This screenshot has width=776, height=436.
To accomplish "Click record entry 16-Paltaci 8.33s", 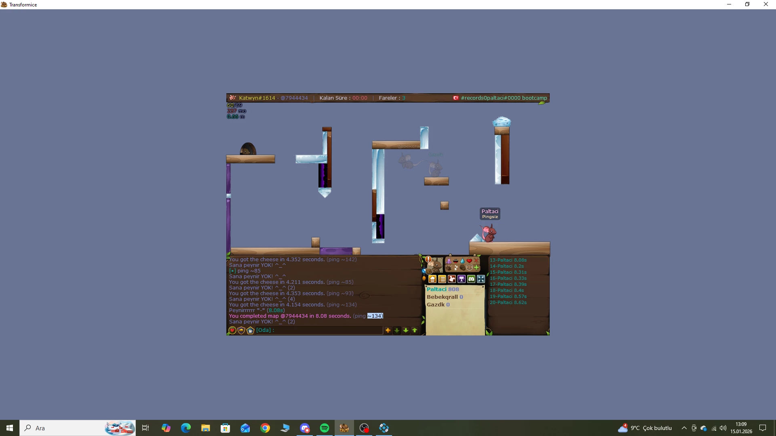I will (508, 278).
